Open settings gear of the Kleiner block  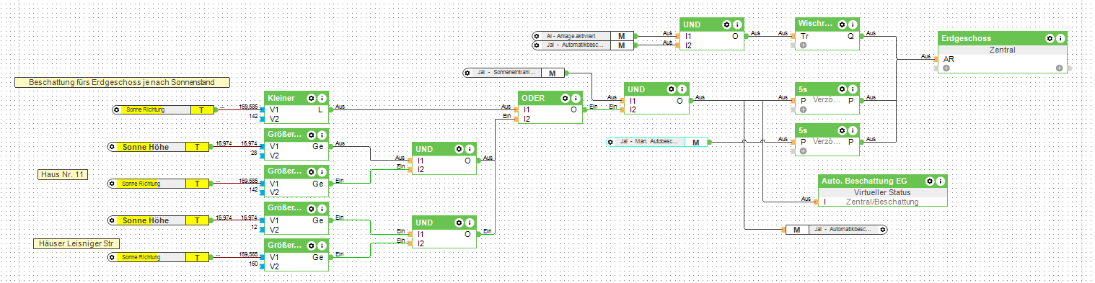(x=311, y=98)
